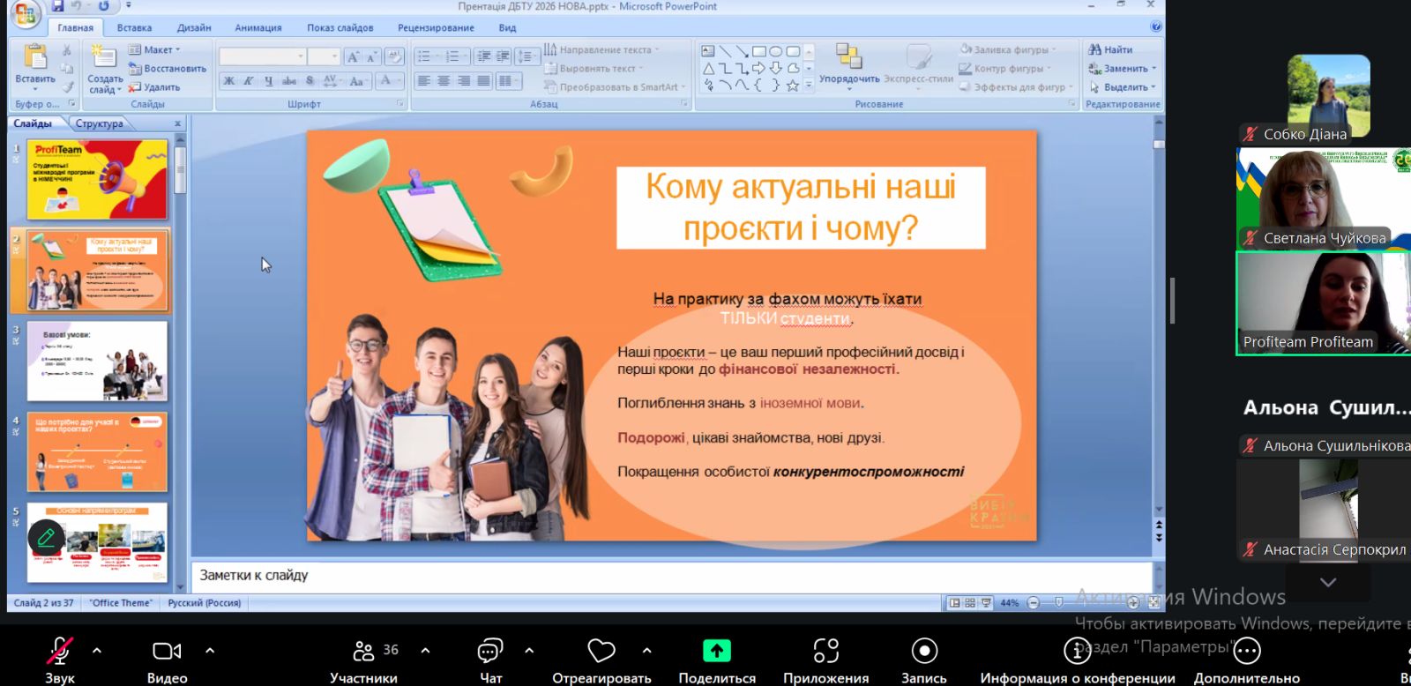Open Информация о конференции info icon
The width and height of the screenshot is (1411, 686).
[x=1077, y=652]
